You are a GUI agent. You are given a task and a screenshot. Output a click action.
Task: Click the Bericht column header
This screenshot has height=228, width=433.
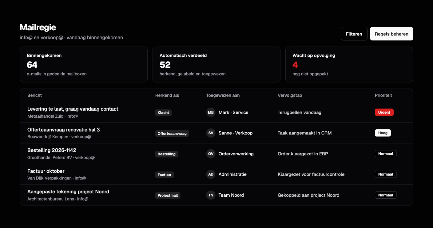pos(35,95)
